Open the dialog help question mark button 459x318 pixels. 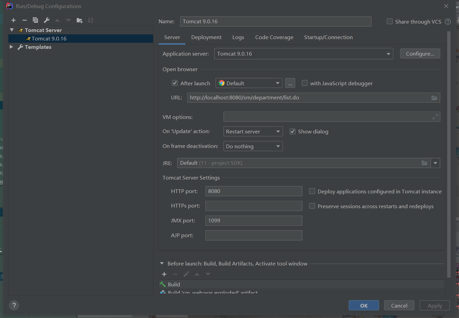tap(14, 306)
